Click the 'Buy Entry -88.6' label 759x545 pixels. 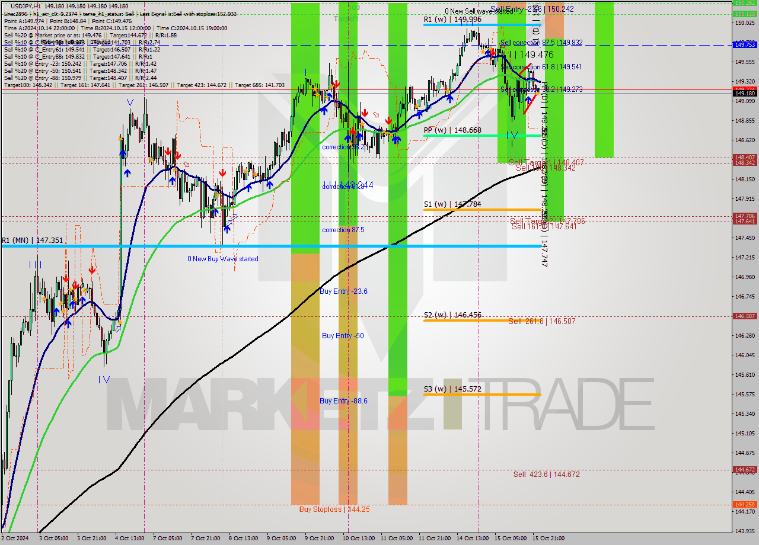[x=343, y=401]
